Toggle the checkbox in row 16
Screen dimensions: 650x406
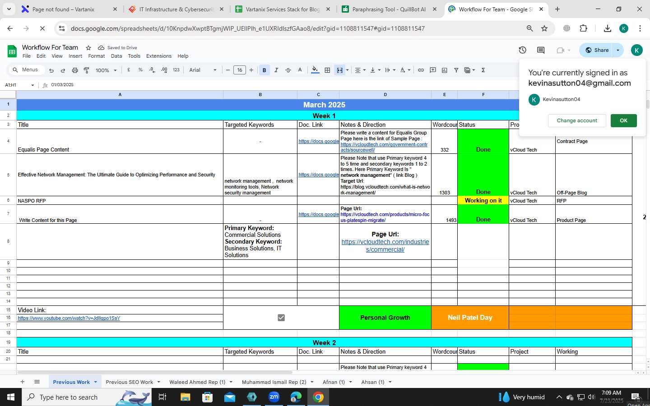pos(281,318)
